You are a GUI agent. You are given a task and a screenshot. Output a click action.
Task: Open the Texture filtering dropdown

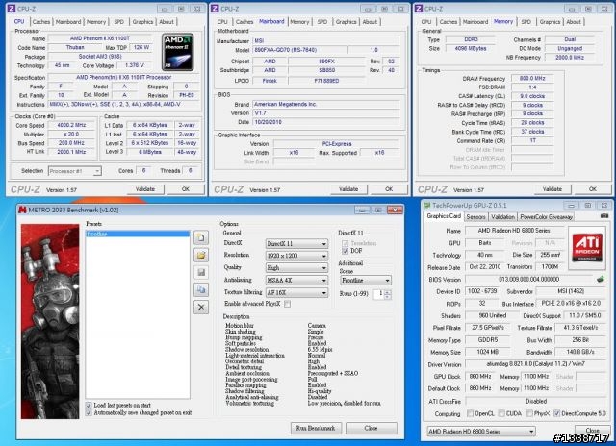[296, 292]
